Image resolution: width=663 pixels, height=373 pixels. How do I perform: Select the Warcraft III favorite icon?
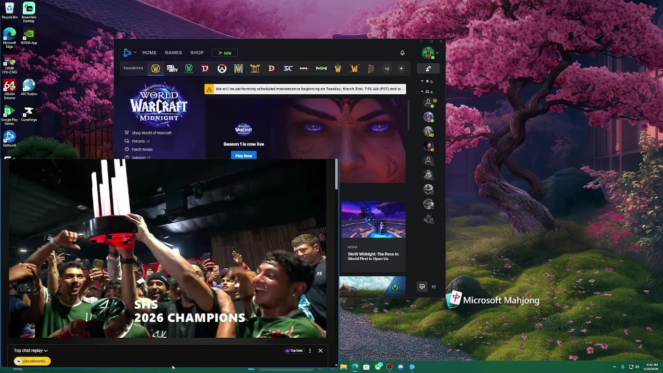coord(238,68)
